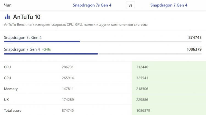Image resolution: width=206 pixels, height=115 pixels.
Task: Click the Чип: label
Action: coord(8,5)
